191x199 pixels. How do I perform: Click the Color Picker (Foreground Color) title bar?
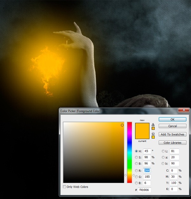click(x=118, y=111)
